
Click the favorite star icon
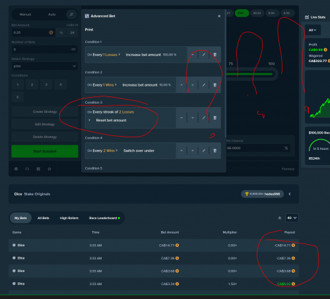pos(49,169)
